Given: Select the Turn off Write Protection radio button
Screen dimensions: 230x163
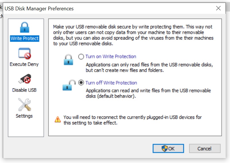Looking at the screenshot, I should [81, 83].
